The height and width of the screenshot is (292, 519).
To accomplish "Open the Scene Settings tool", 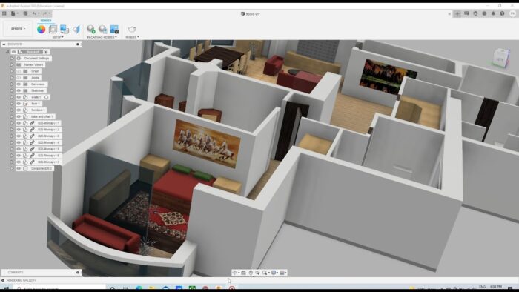I will (x=53, y=29).
